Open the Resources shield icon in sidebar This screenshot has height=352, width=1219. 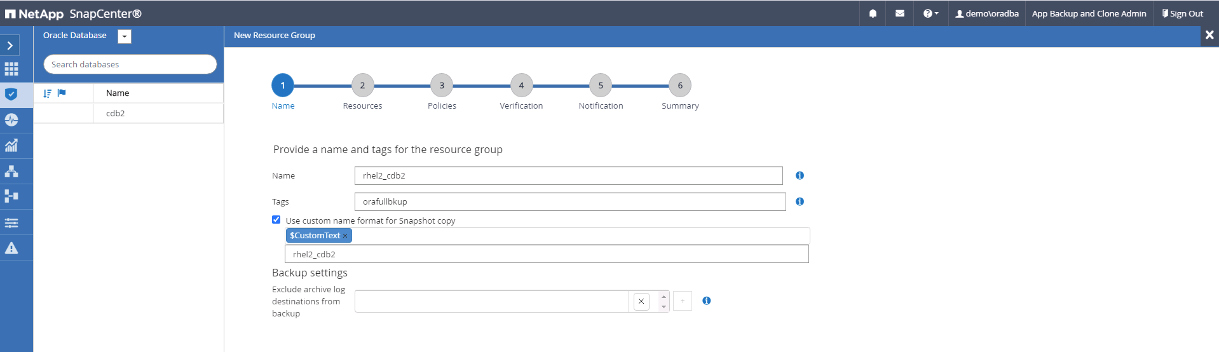tap(11, 95)
